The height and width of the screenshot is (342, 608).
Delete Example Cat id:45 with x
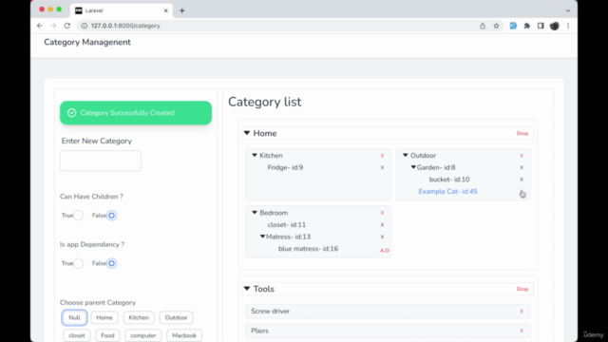tap(522, 192)
